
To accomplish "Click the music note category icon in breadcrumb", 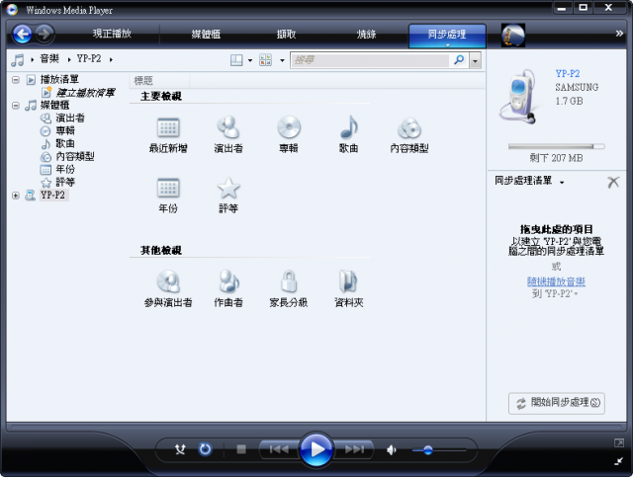I will [x=18, y=60].
